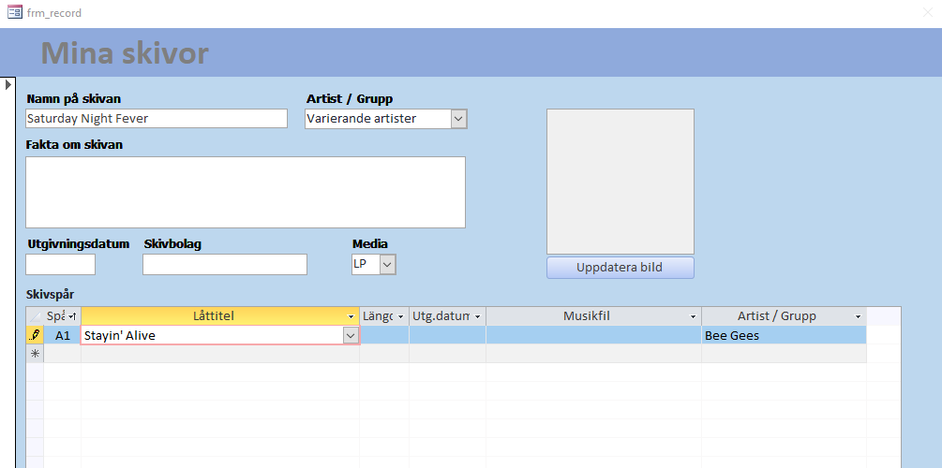942x468 pixels.
Task: Open the Media dropdown showing LP
Action: tap(387, 264)
